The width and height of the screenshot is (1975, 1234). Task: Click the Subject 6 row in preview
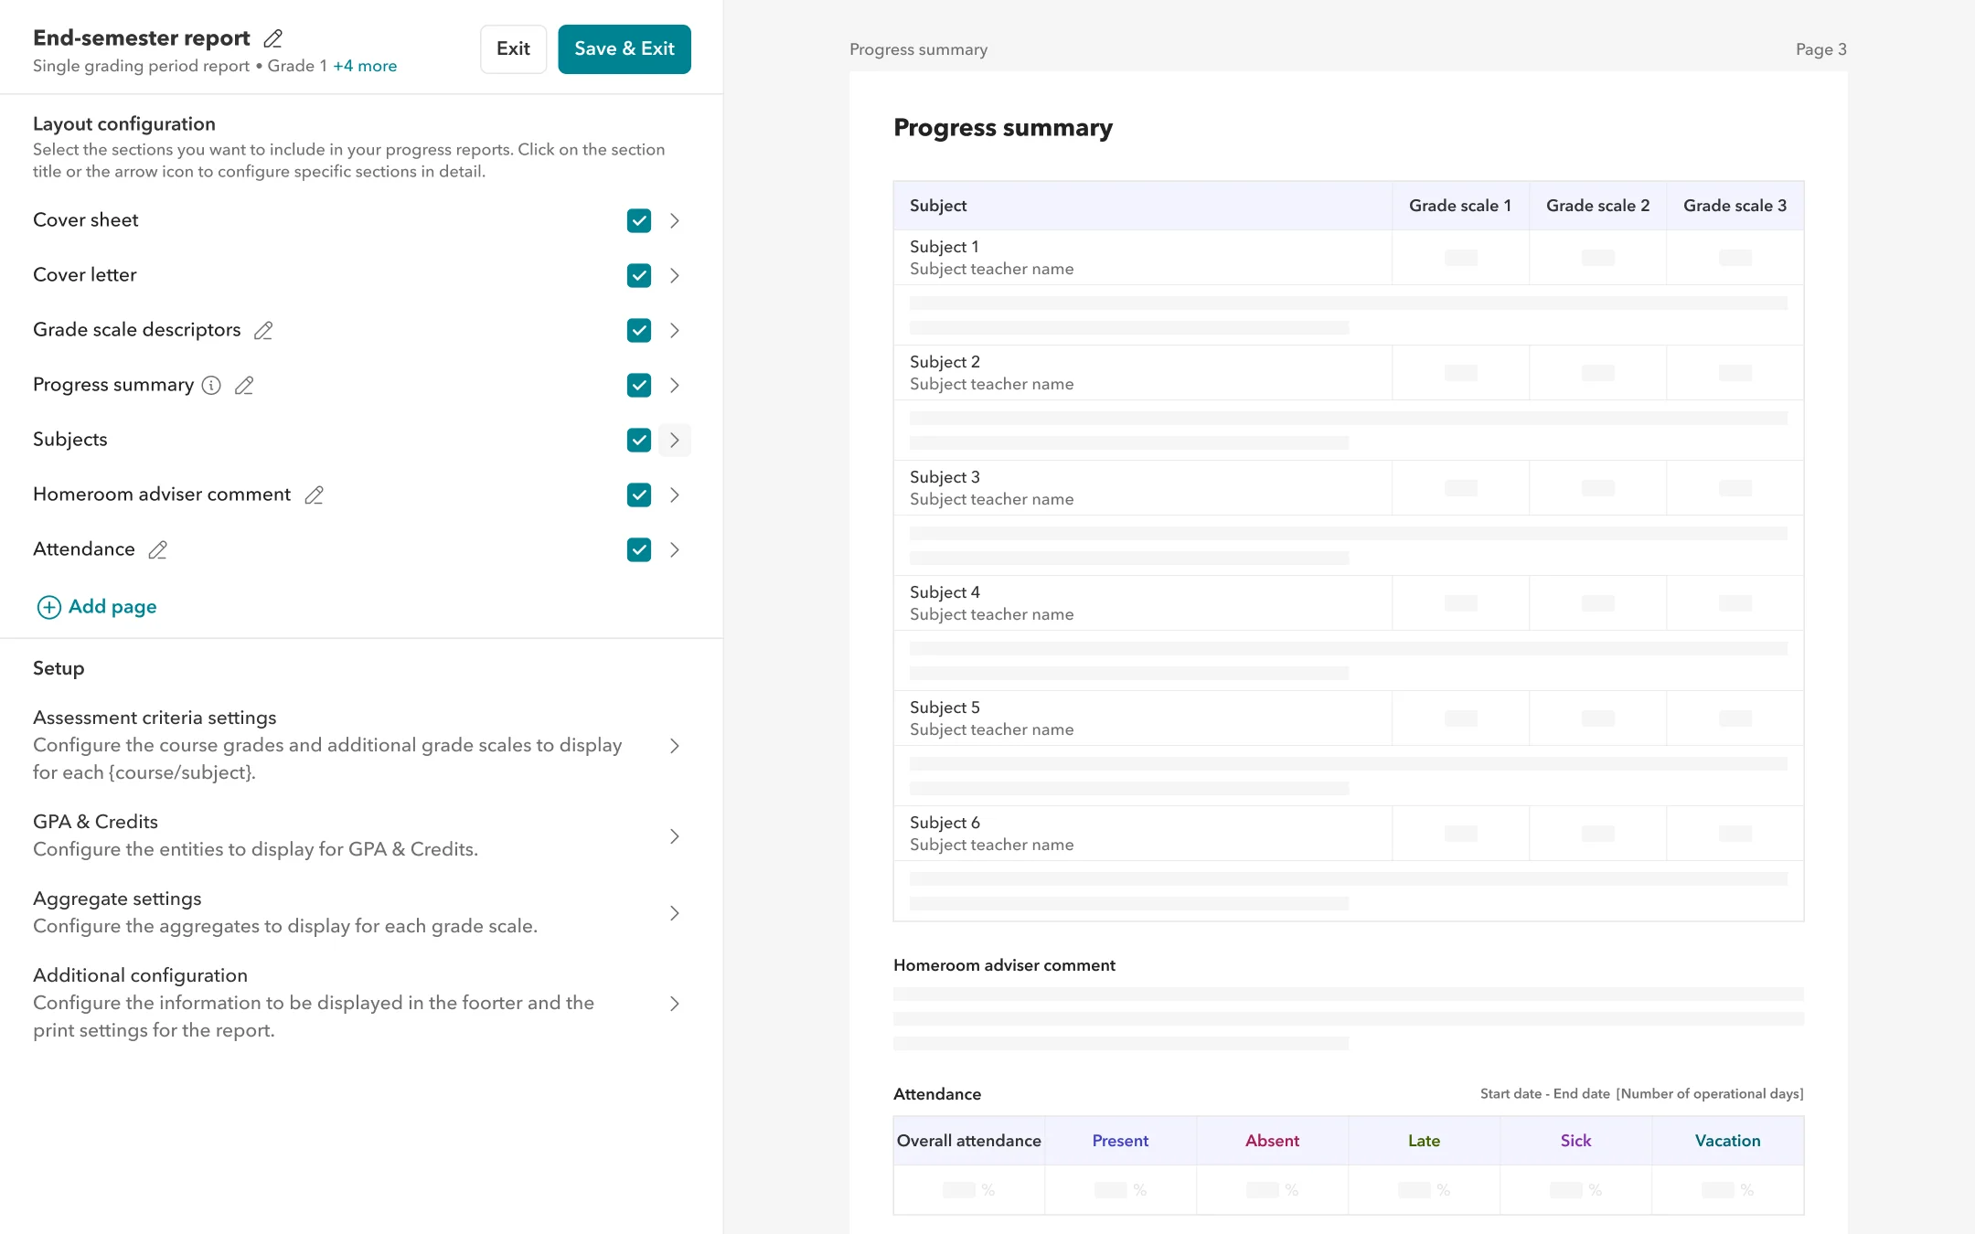point(1349,834)
